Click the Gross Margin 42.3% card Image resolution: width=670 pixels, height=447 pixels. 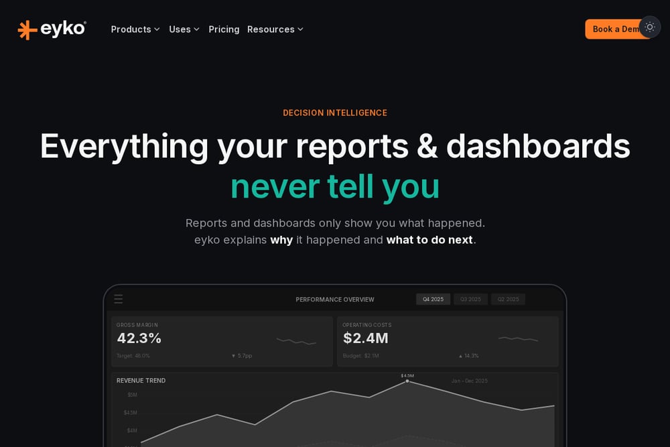point(222,341)
